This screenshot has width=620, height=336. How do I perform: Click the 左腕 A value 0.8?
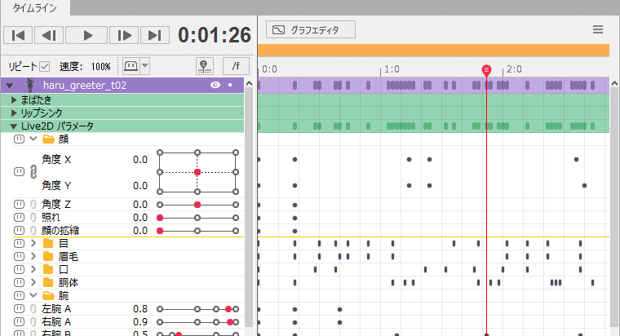[140, 309]
